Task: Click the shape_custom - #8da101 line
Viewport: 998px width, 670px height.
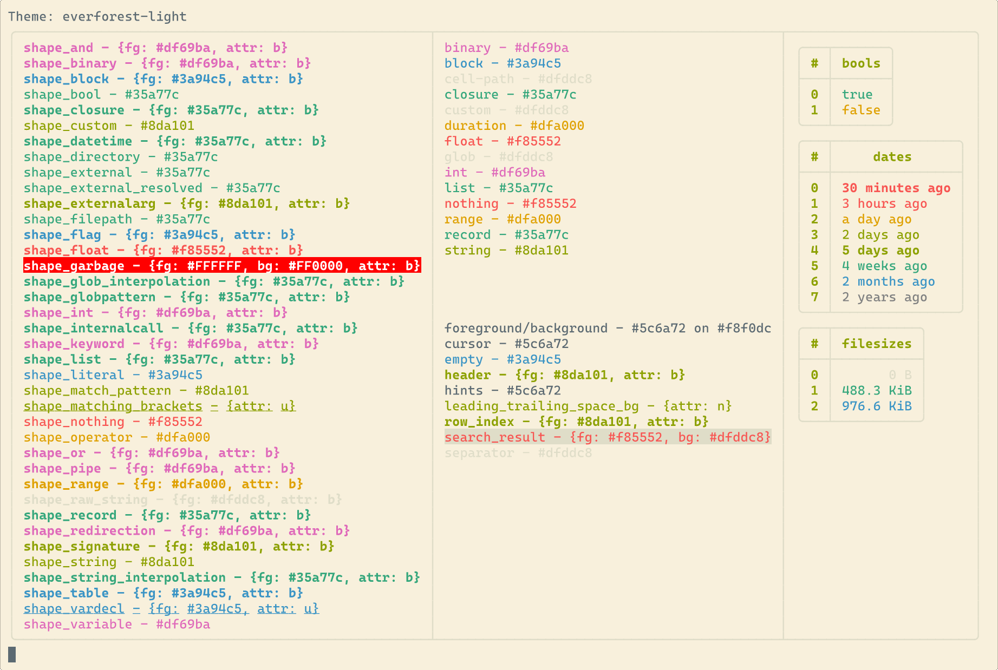Action: [109, 126]
